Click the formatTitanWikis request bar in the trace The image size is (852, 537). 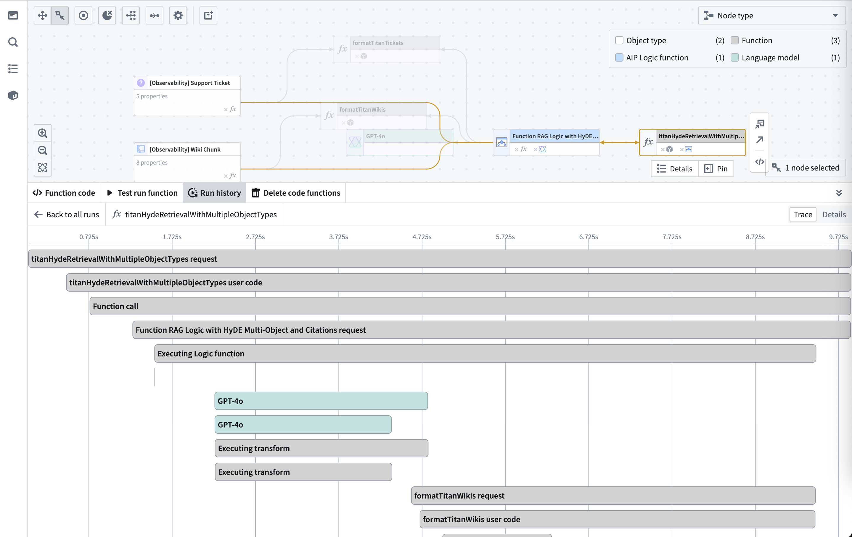point(612,496)
